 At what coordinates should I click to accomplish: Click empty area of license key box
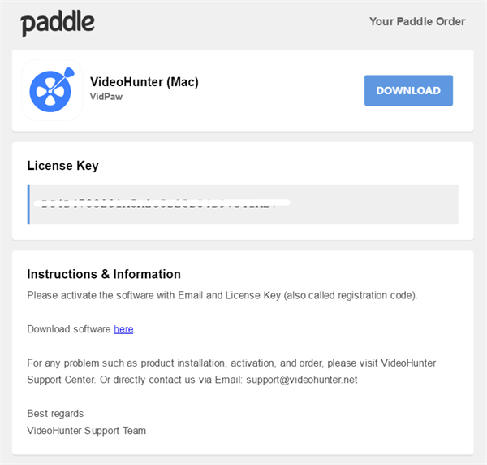(373, 204)
